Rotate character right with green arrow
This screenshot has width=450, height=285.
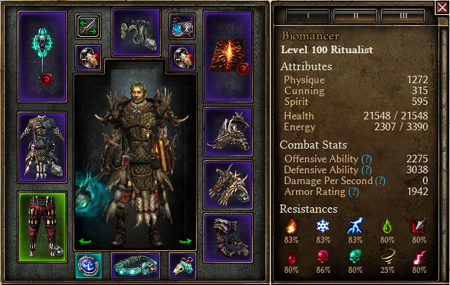coord(185,241)
